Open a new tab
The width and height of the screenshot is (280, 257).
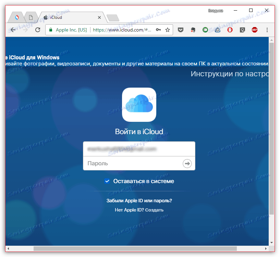113,18
